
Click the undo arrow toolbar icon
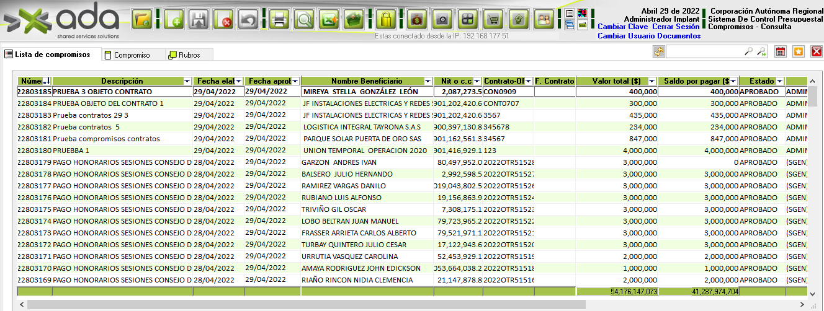(248, 20)
